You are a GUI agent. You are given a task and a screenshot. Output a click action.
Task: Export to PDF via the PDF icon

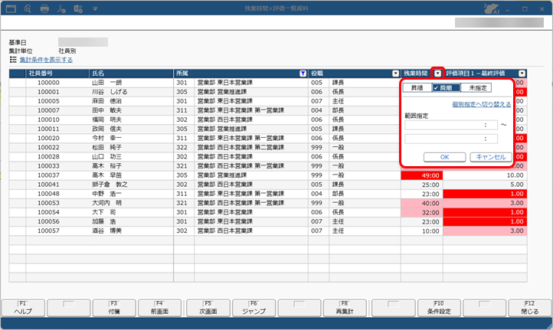click(61, 9)
